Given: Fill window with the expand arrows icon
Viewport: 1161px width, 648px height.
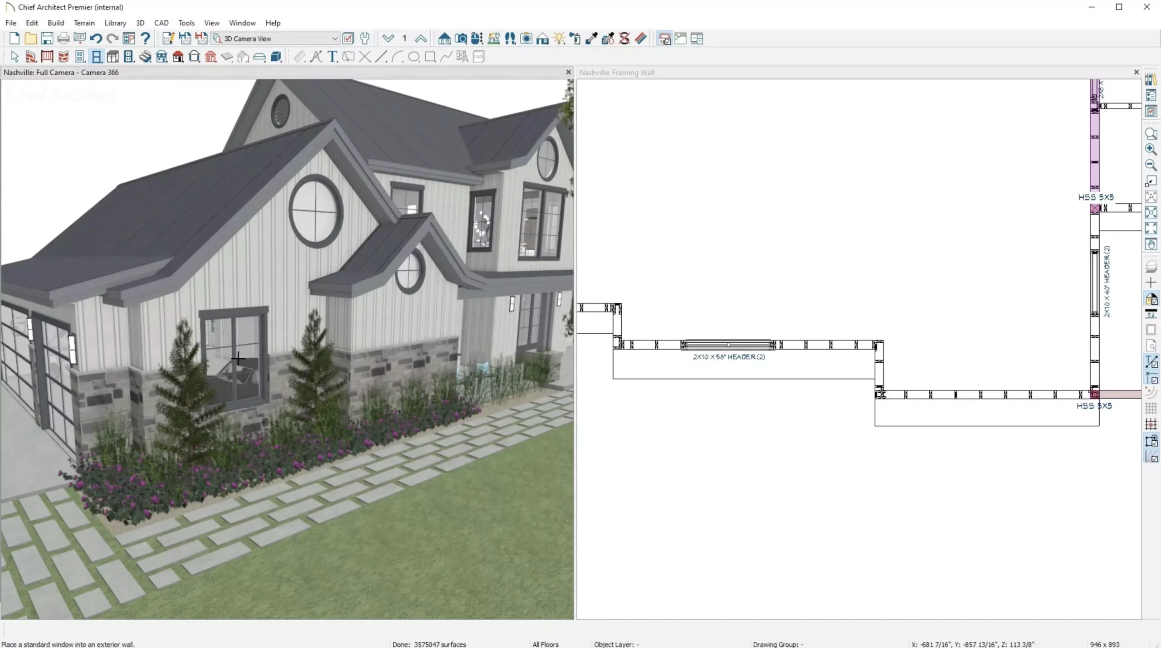Looking at the screenshot, I should click(1151, 228).
